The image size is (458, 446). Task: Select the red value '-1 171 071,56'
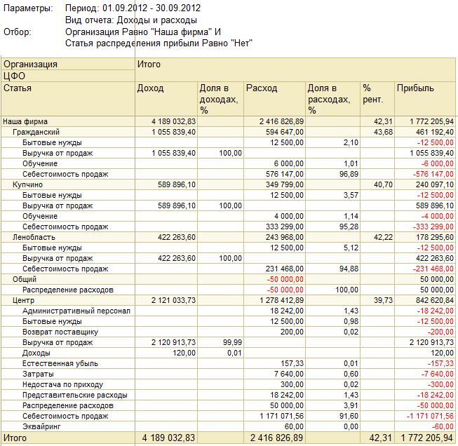(430, 416)
